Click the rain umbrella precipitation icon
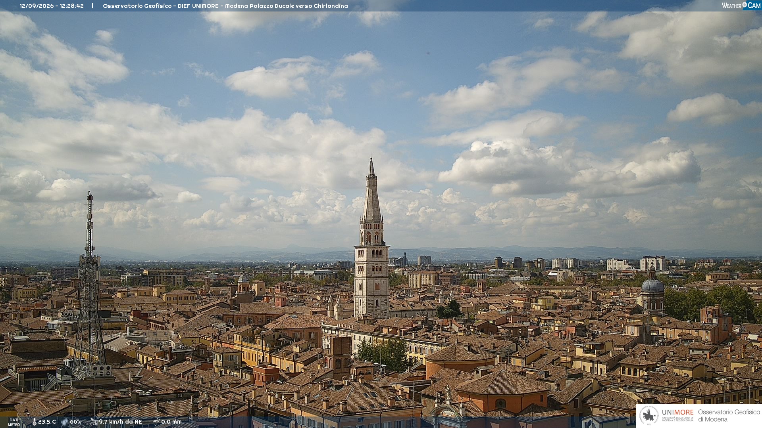The height and width of the screenshot is (428, 762). click(x=156, y=422)
